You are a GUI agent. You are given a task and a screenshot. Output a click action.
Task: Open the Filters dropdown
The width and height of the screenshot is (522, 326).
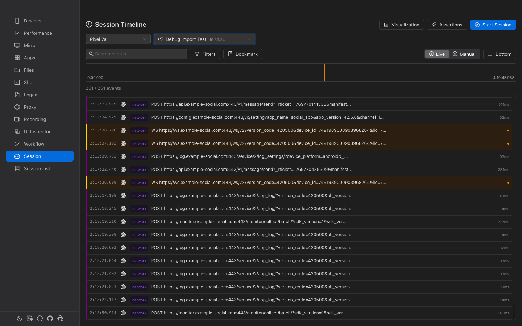tap(205, 54)
